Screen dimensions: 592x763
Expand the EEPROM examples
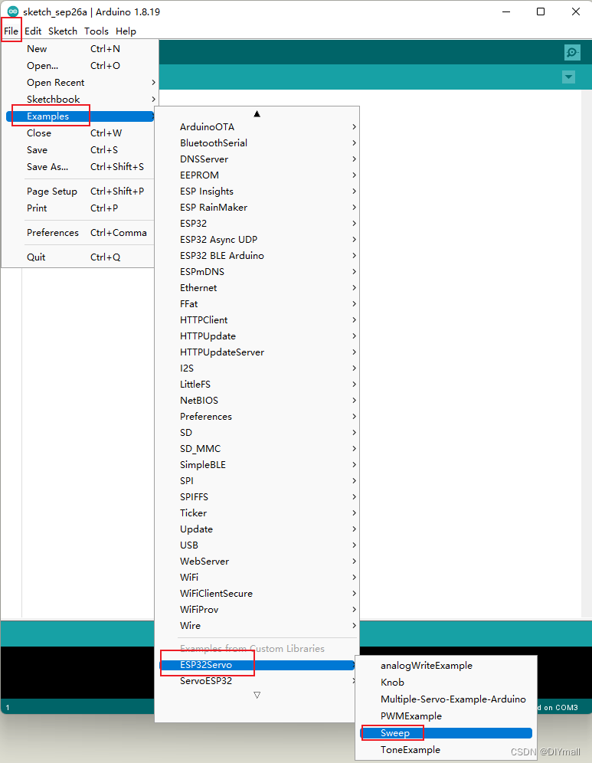tap(257, 175)
